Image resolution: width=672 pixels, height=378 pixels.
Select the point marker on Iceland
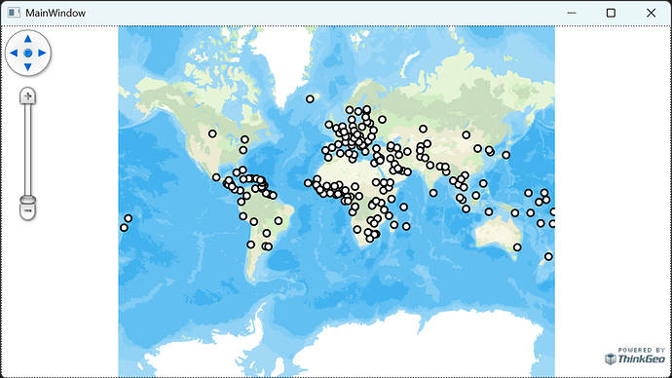[x=310, y=99]
